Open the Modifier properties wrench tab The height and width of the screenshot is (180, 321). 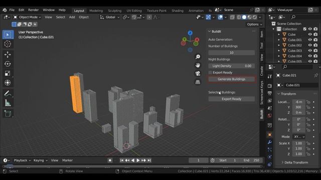coord(270,142)
